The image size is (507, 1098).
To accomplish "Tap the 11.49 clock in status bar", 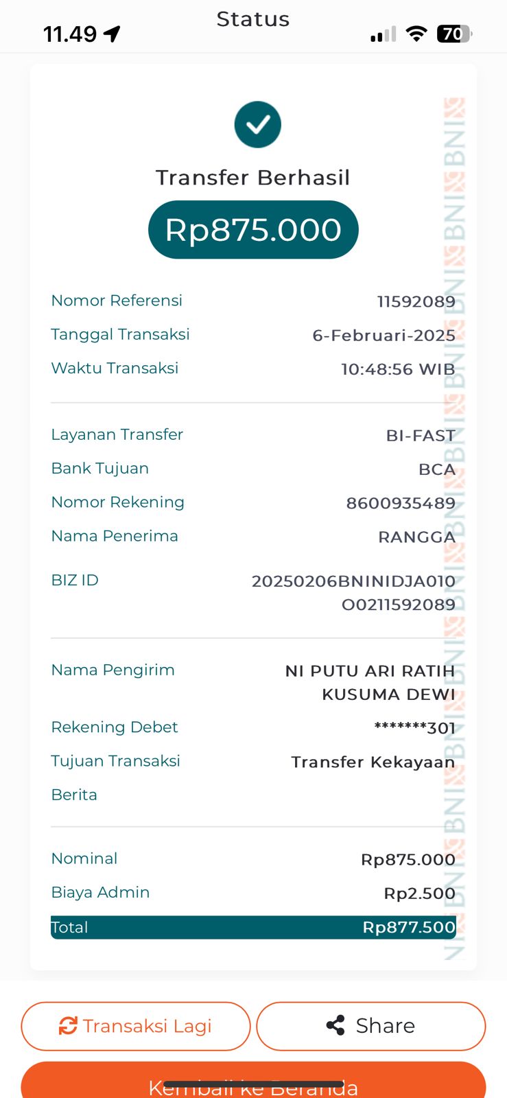I will coord(70,34).
